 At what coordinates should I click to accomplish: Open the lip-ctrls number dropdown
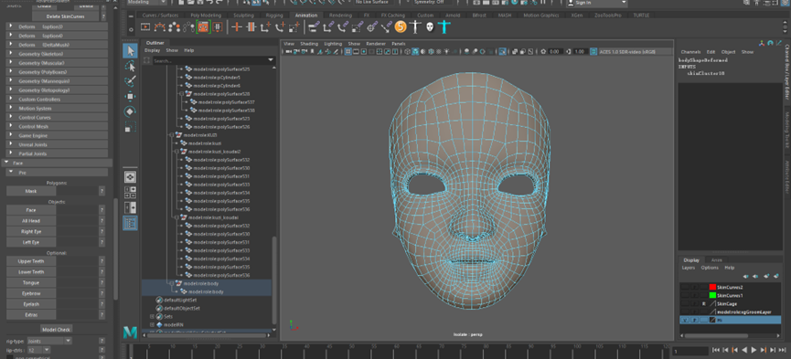click(x=38, y=350)
